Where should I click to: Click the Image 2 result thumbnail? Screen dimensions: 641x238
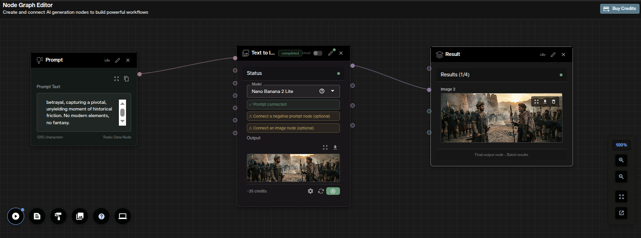coord(502,118)
